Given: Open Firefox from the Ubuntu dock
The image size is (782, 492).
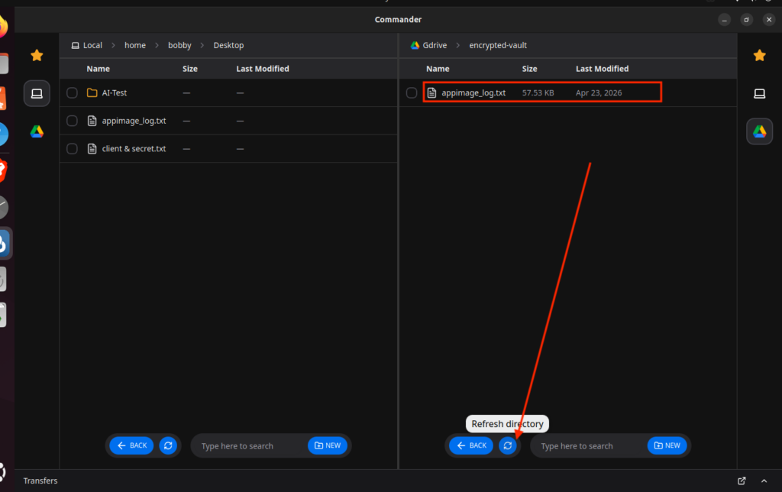Looking at the screenshot, I should tap(2, 27).
